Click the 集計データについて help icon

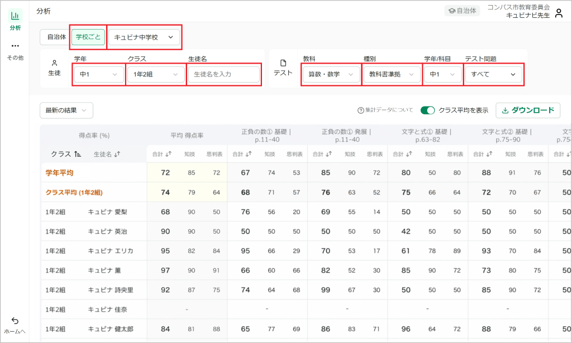coord(360,110)
